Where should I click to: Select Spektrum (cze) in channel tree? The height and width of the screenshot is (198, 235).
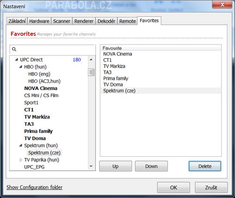point(44,152)
